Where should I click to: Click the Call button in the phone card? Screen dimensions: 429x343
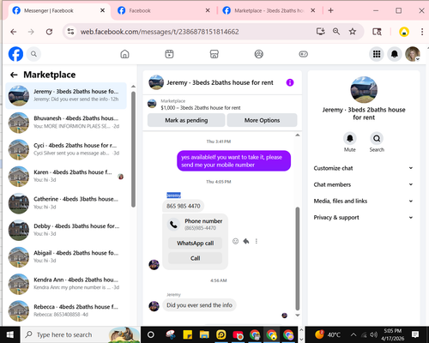coord(195,258)
